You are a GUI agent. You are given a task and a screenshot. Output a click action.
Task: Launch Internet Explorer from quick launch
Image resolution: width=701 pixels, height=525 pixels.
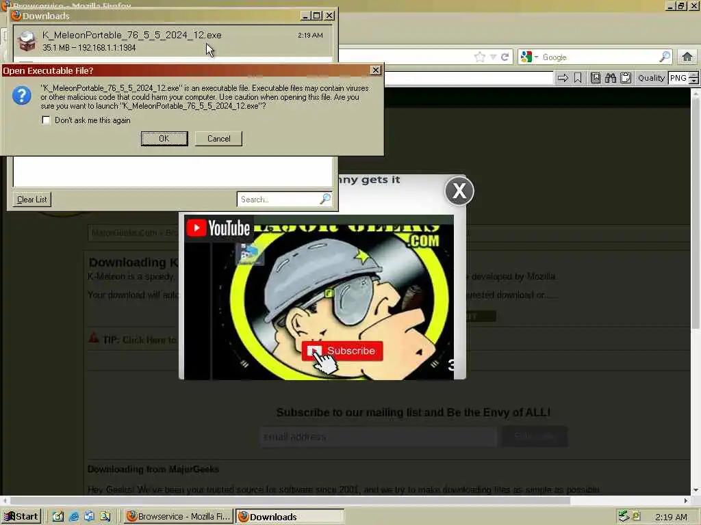coord(74,517)
